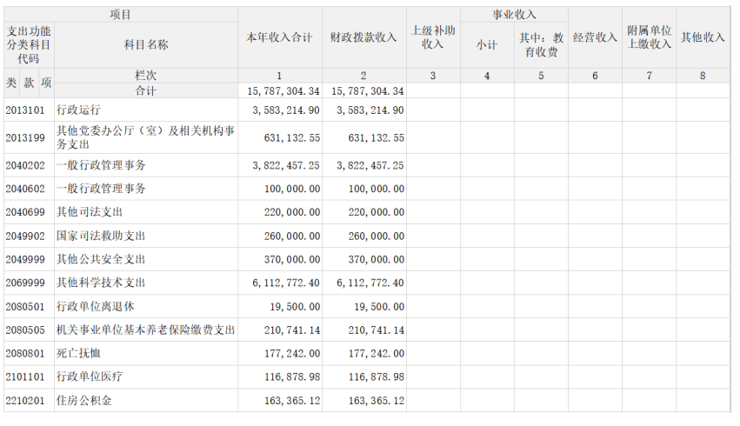Screen dimensions: 740x426
Task: Select the 上级补助收入 header cell
Action: coord(432,37)
